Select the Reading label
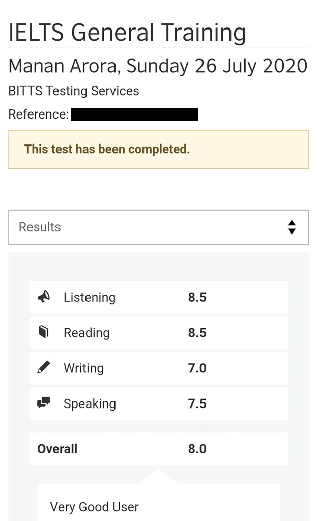The height and width of the screenshot is (521, 317). (87, 333)
